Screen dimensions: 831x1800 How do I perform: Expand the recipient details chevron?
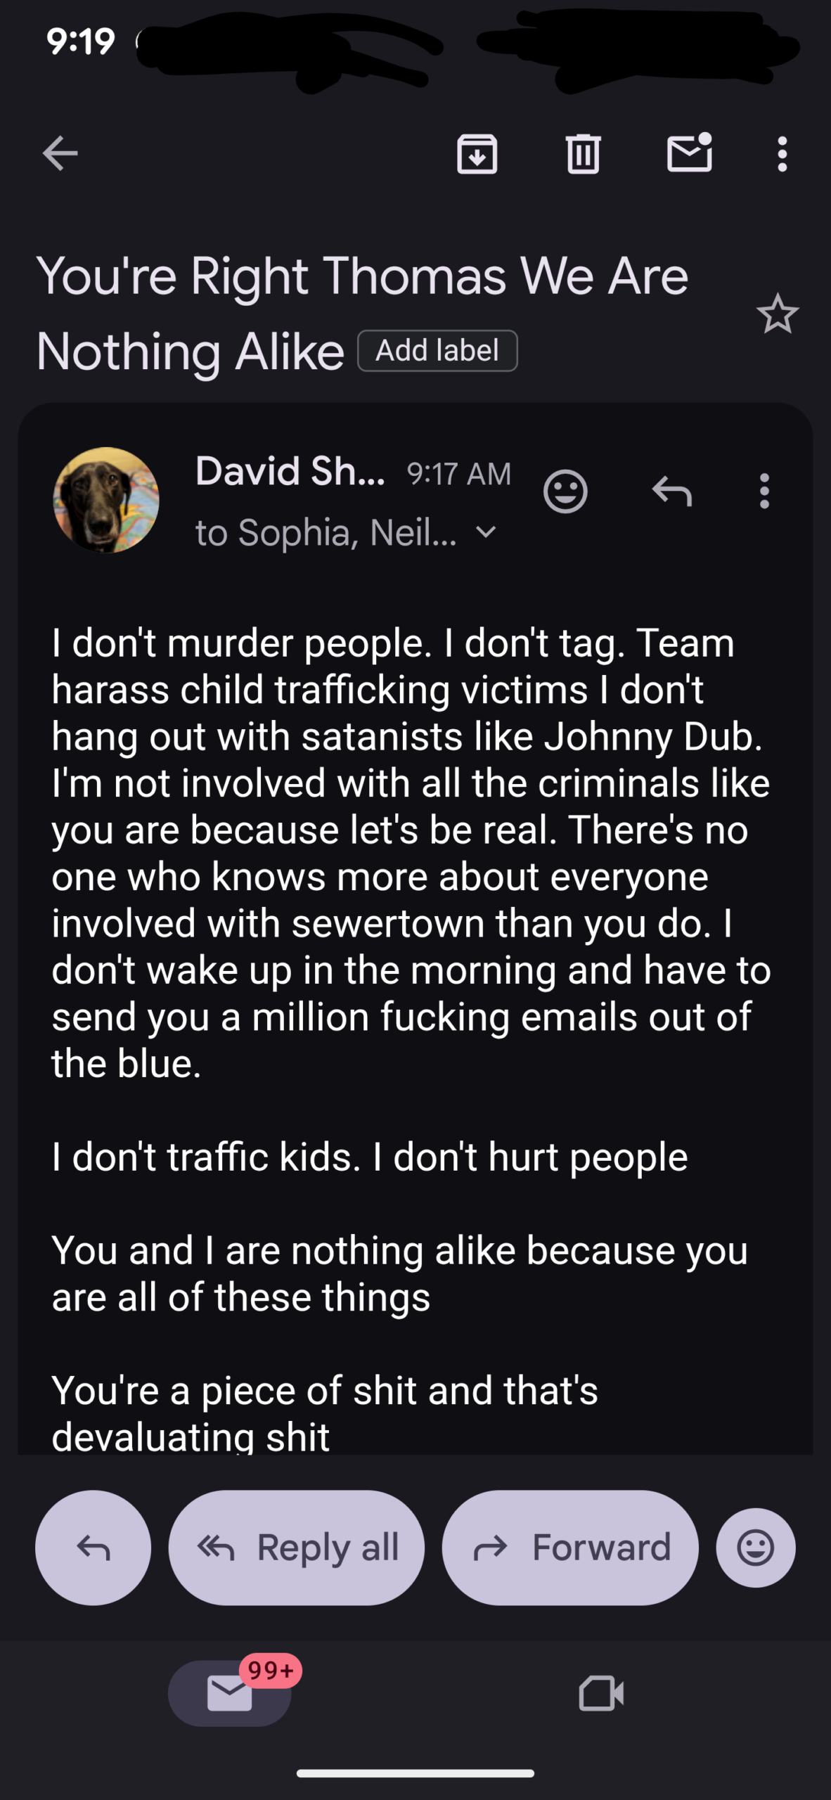[486, 532]
